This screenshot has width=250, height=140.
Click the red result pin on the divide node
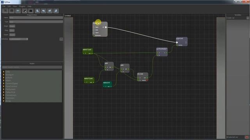147,80
